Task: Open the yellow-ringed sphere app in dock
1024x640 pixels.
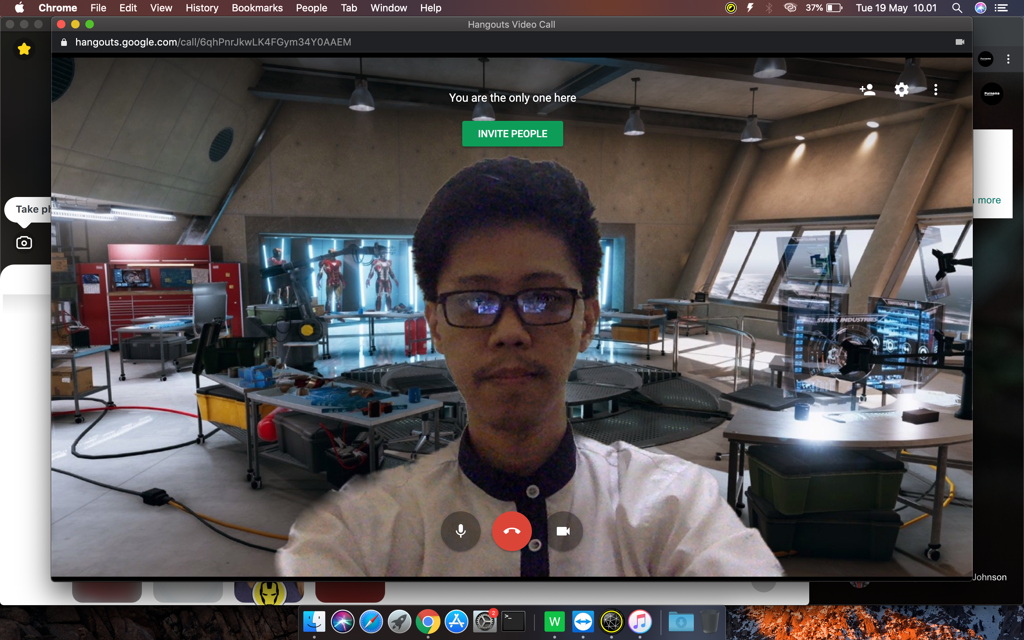Action: (612, 622)
